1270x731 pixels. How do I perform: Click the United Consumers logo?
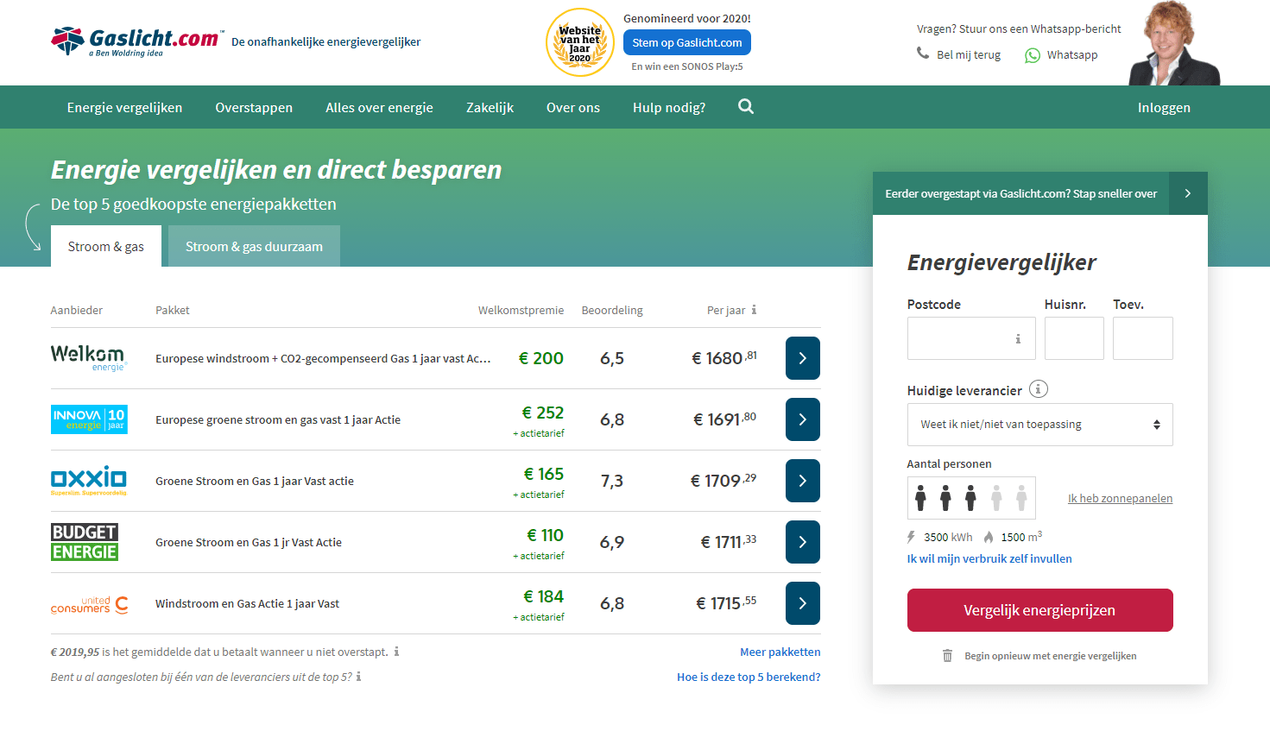[x=89, y=604]
